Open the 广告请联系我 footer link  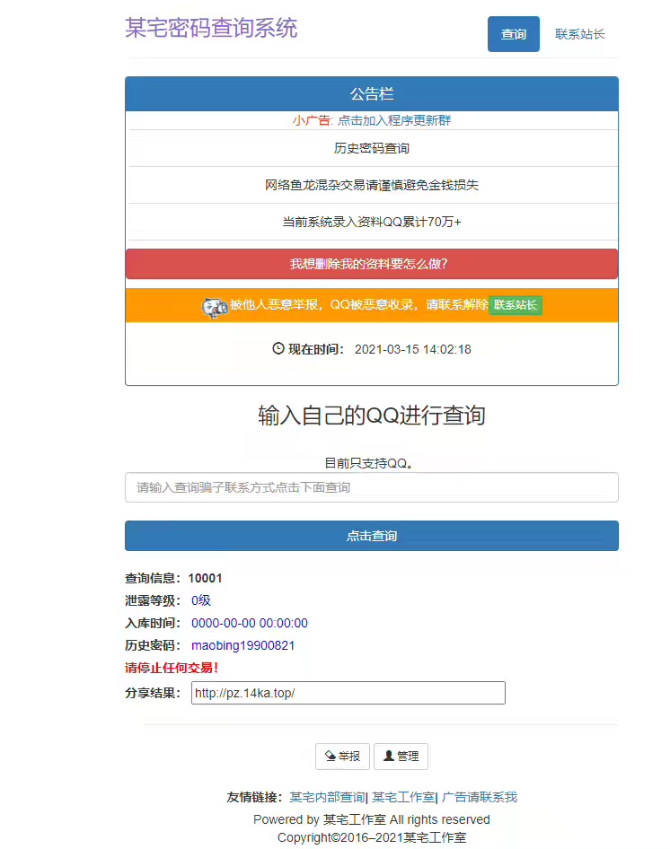480,797
